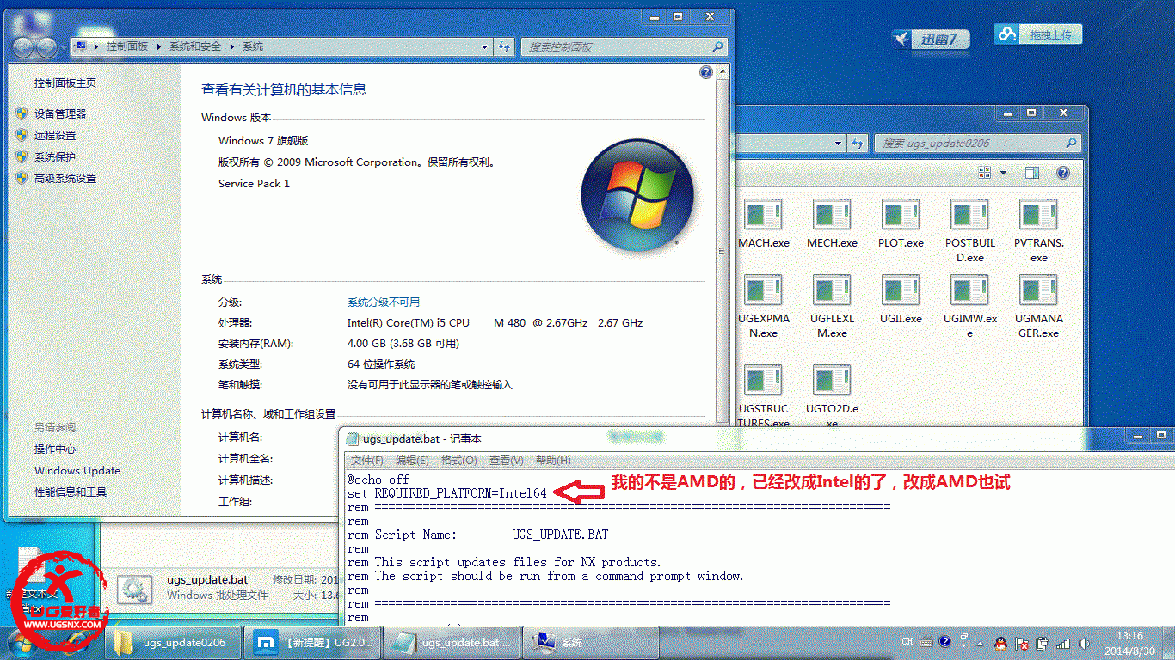The height and width of the screenshot is (660, 1175).
Task: Expand arrow after 控制面板 breadcrumb
Action: 159,46
